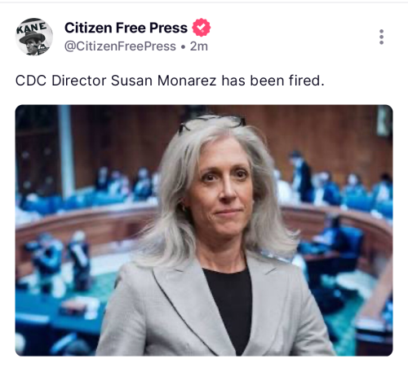Image resolution: width=408 pixels, height=372 pixels.
Task: Click the KANE lettering in the avatar
Action: (32, 28)
